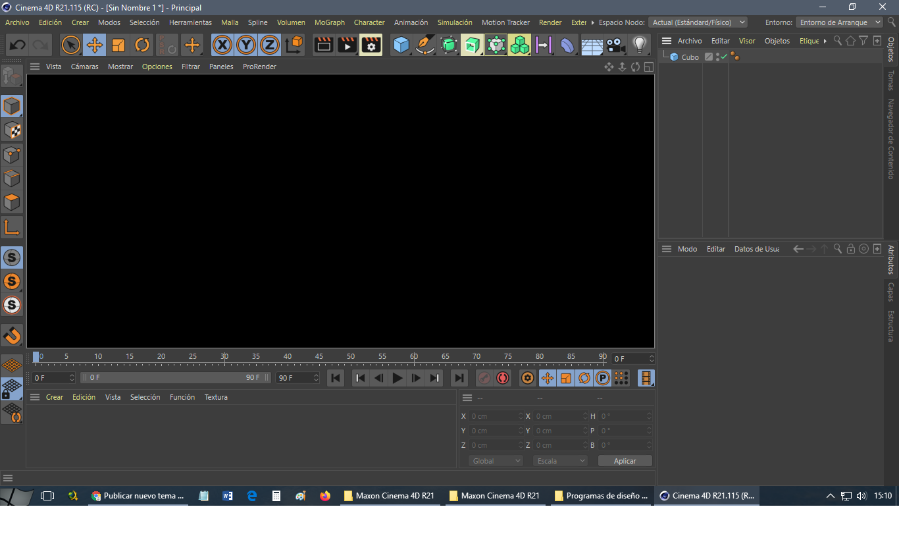The image size is (899, 538).
Task: Add a Floor environment object icon
Action: (x=592, y=45)
